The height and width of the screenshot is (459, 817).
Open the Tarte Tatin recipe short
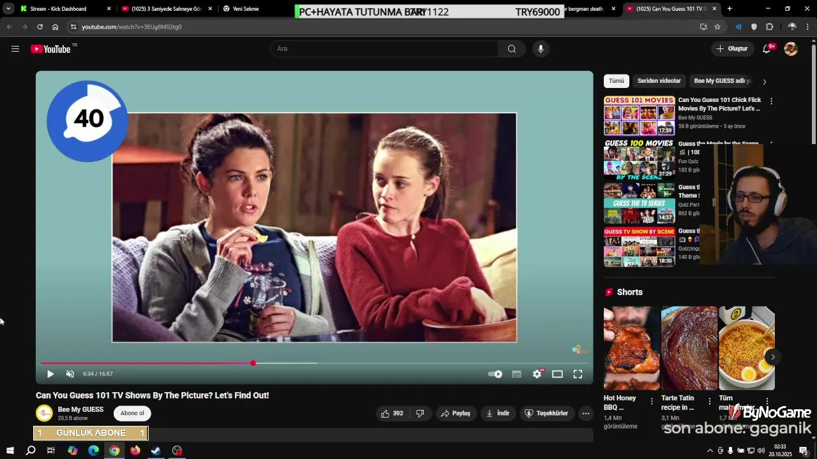(x=689, y=348)
